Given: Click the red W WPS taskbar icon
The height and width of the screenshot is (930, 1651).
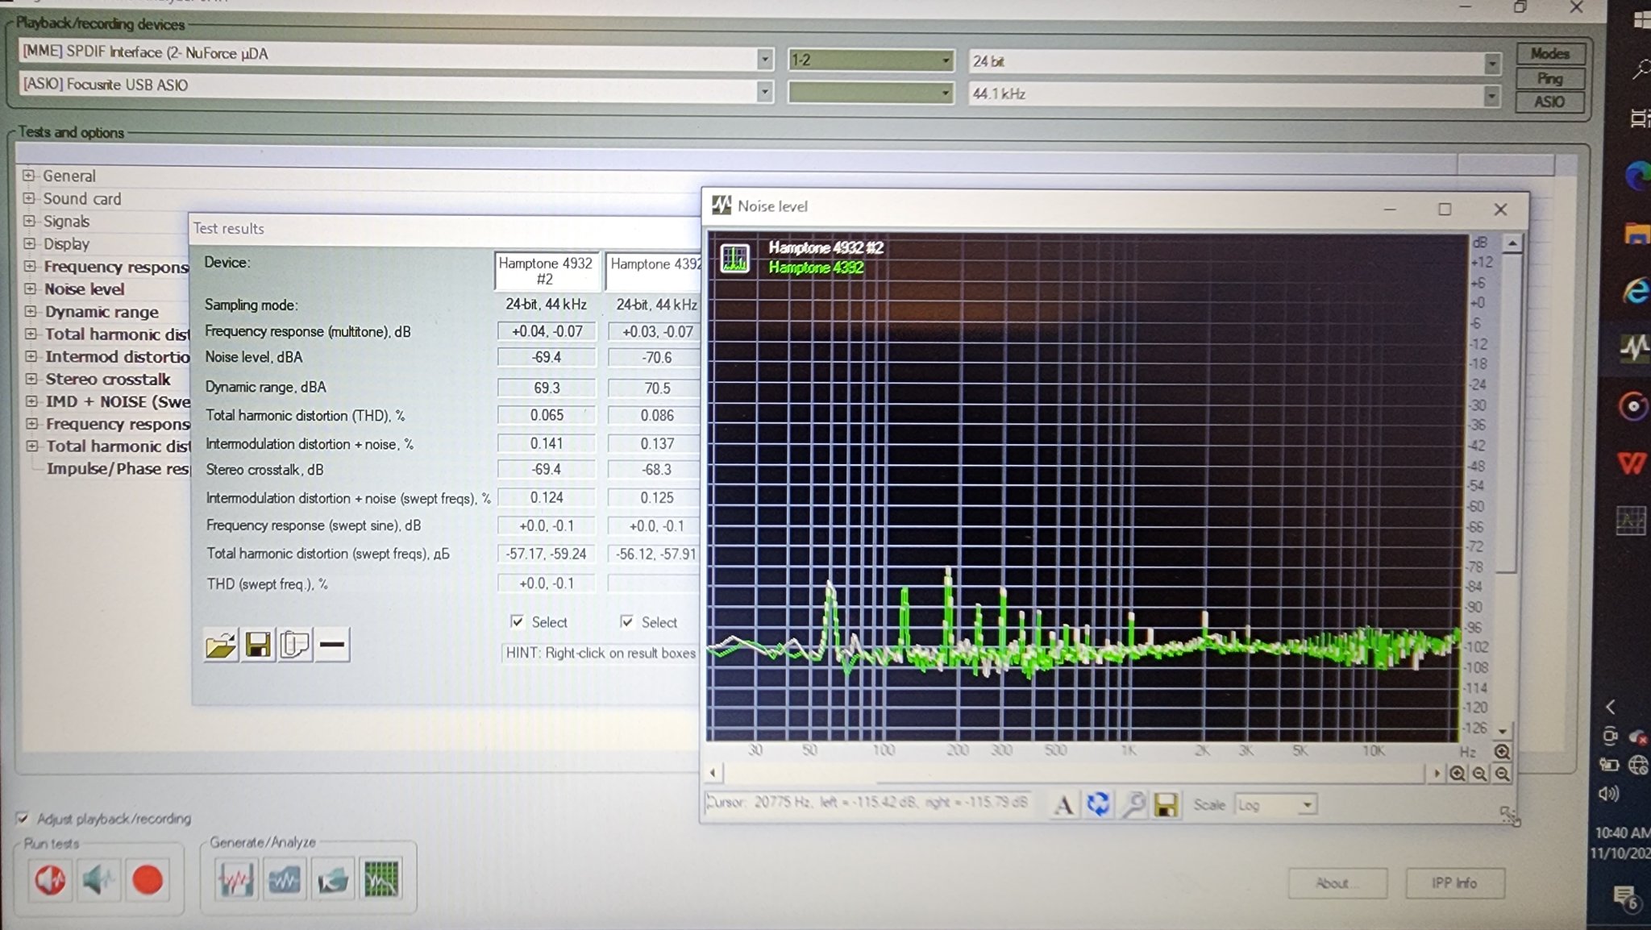Looking at the screenshot, I should (x=1633, y=463).
